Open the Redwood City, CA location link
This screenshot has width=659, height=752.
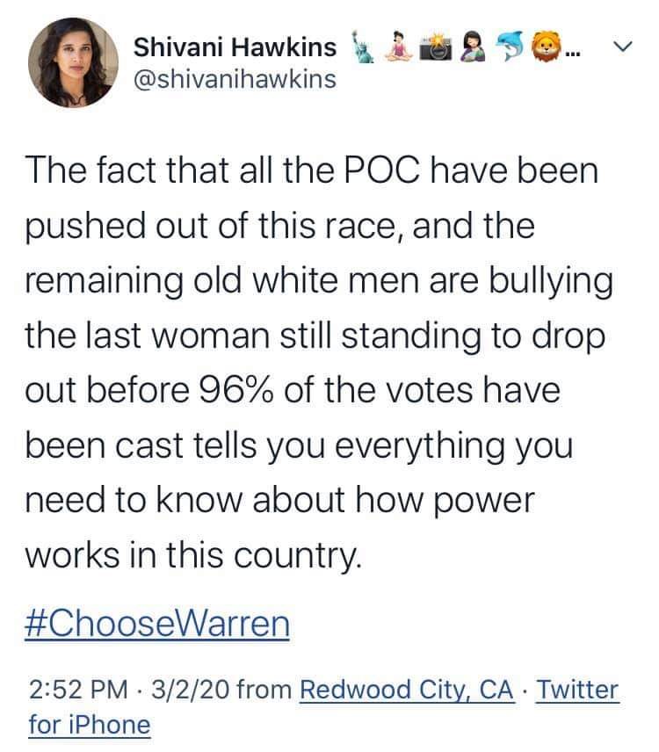pos(407,691)
